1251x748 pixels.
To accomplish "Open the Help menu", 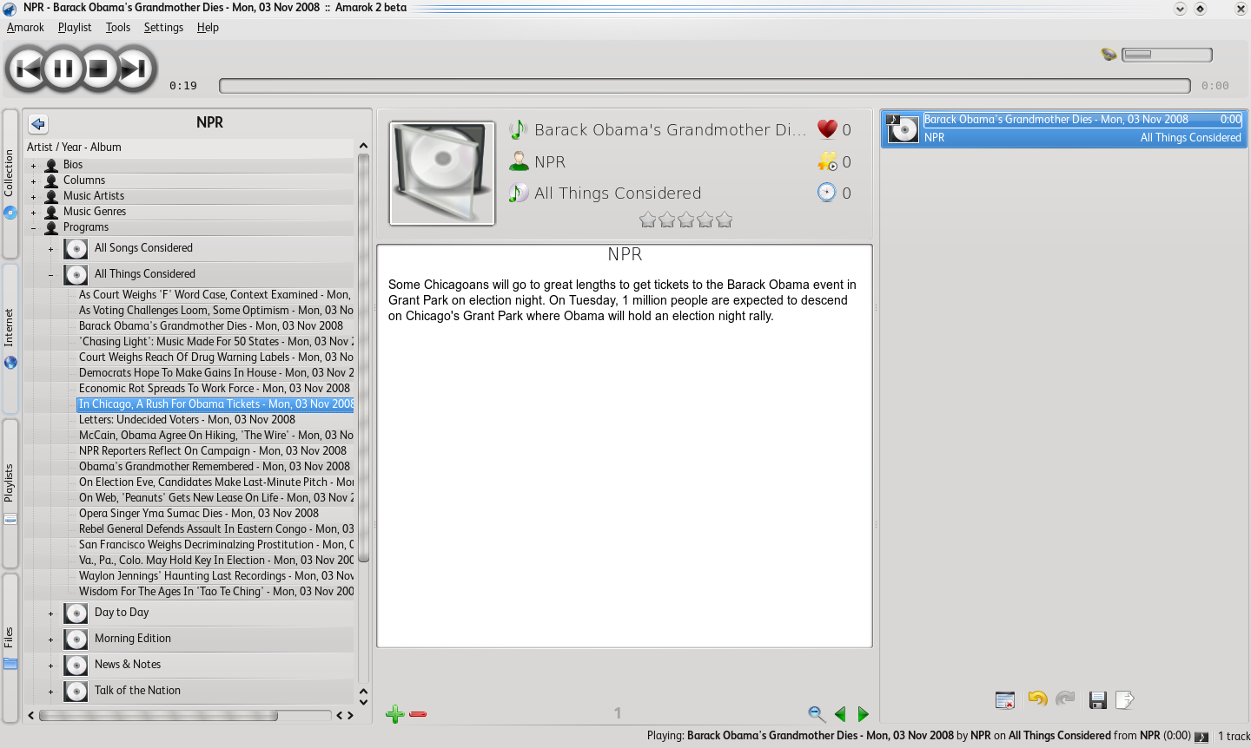I will (208, 27).
